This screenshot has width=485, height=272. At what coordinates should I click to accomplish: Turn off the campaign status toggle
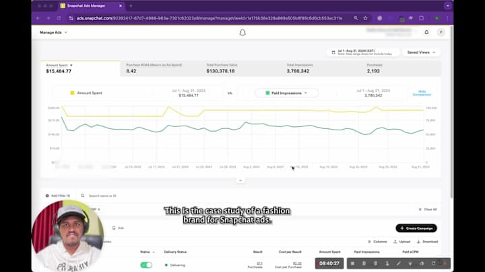(x=146, y=265)
